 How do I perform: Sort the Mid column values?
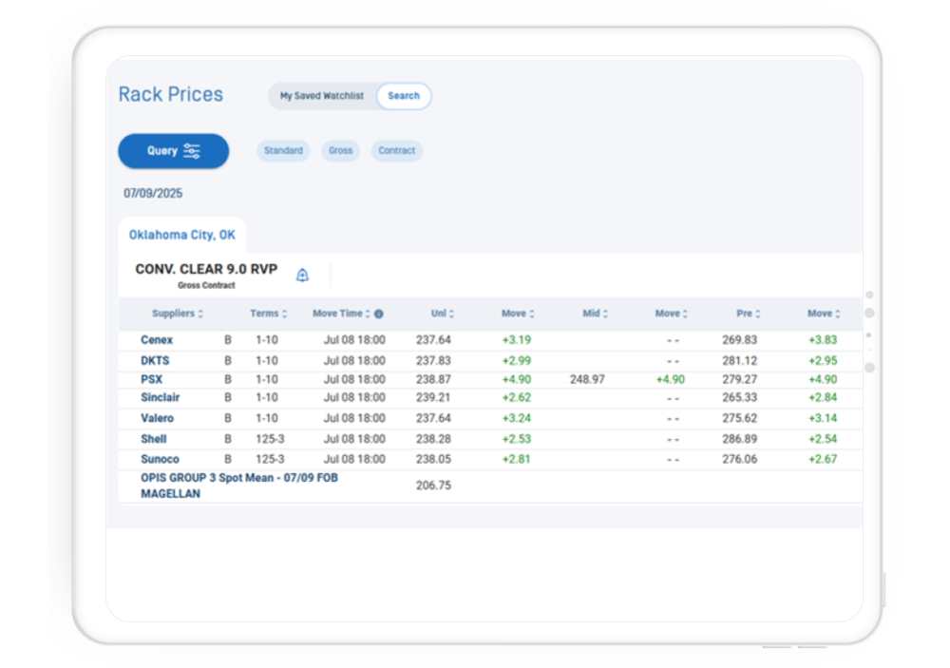tap(607, 314)
